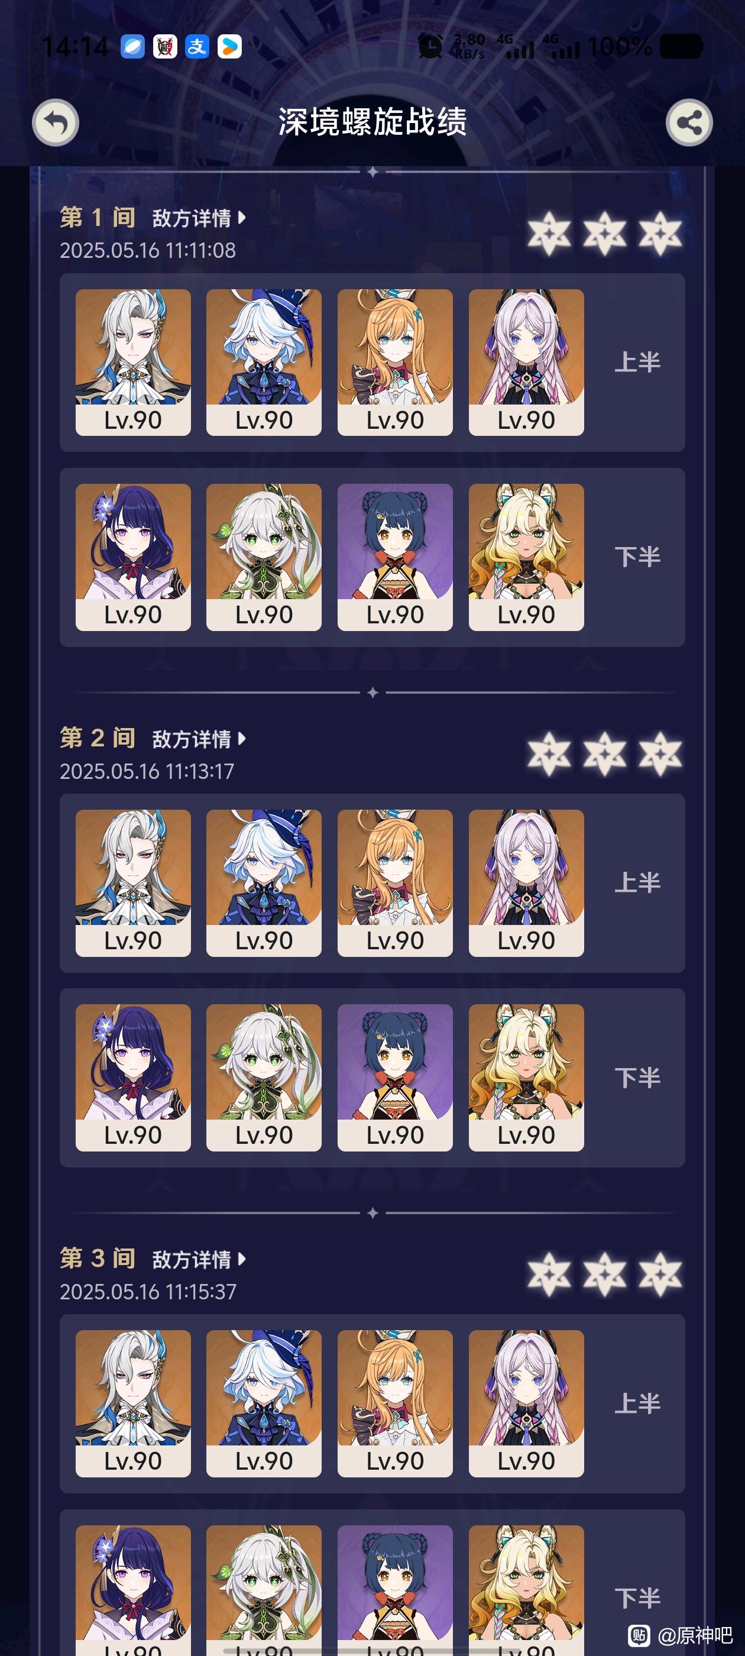Screen dimensions: 745x1656
Task: Tap the Alipay icon in status bar
Action: pos(197,46)
